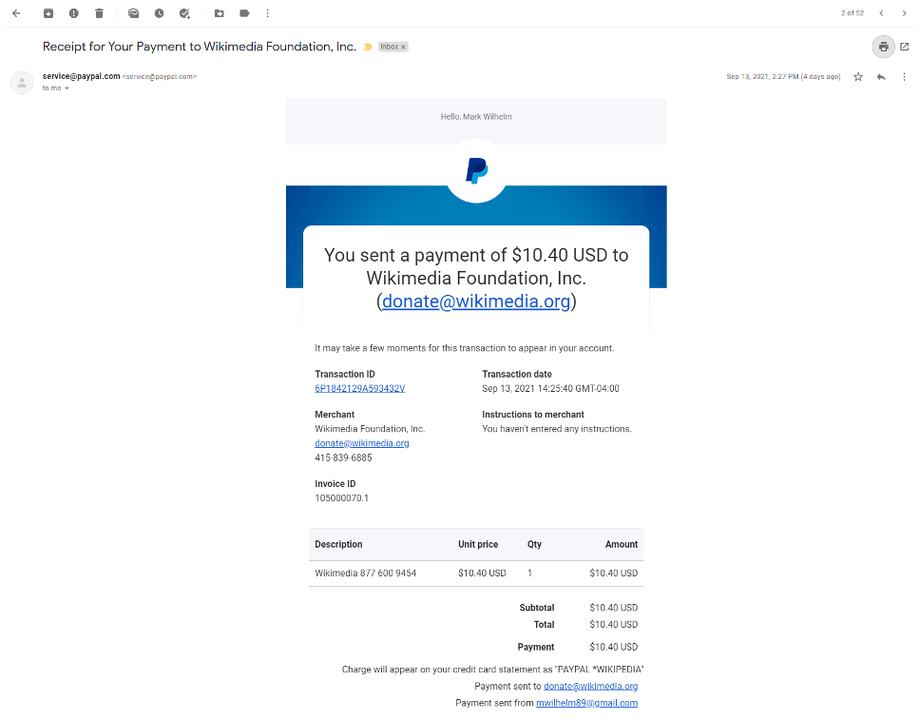
Task: Open the mwilhelm89@gmail.com link
Action: click(x=586, y=703)
